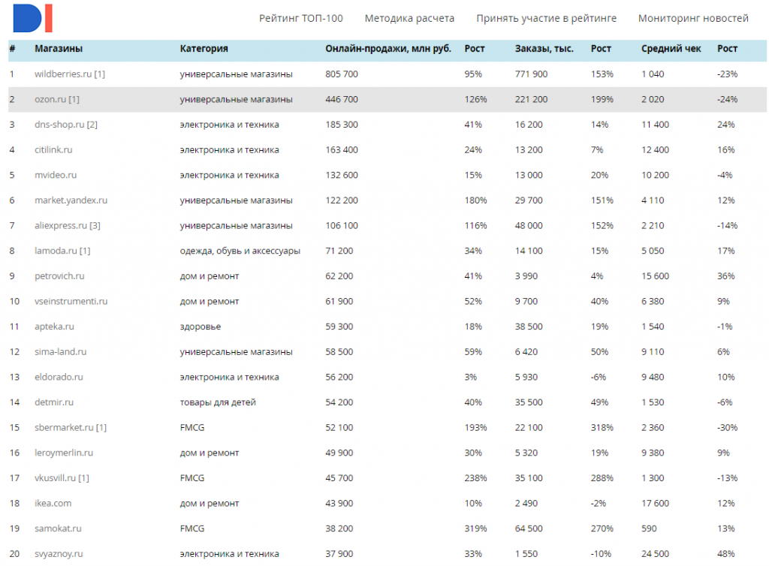Open the aliexpress.ru store link
The width and height of the screenshot is (769, 566).
(61, 226)
